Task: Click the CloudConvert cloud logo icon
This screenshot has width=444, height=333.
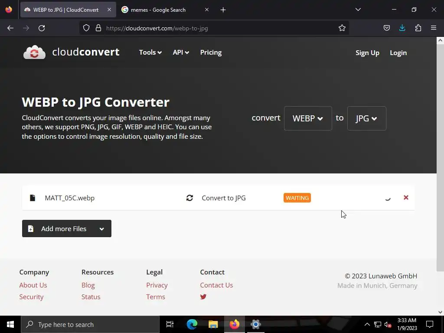Action: [x=34, y=52]
